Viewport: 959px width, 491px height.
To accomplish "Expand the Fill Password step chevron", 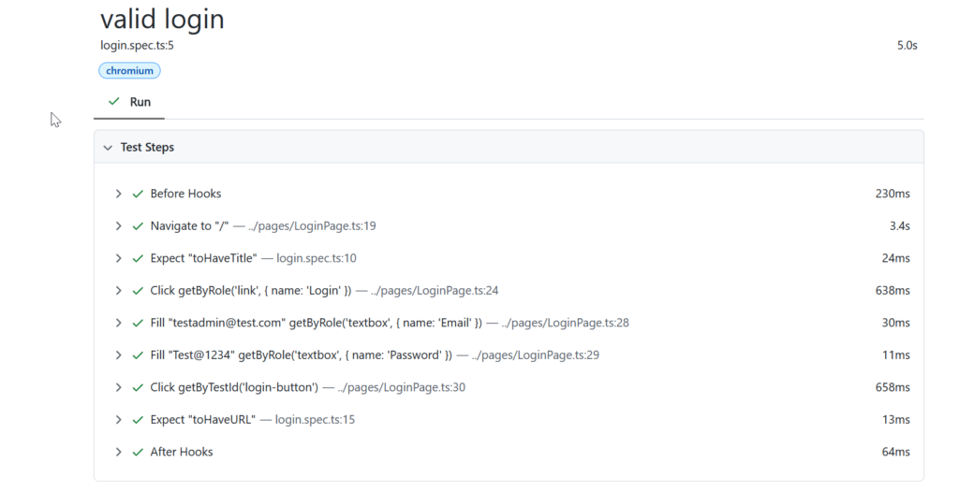I will pos(119,355).
